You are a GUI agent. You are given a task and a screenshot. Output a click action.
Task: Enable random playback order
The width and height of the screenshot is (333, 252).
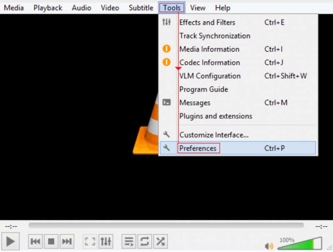(x=160, y=241)
